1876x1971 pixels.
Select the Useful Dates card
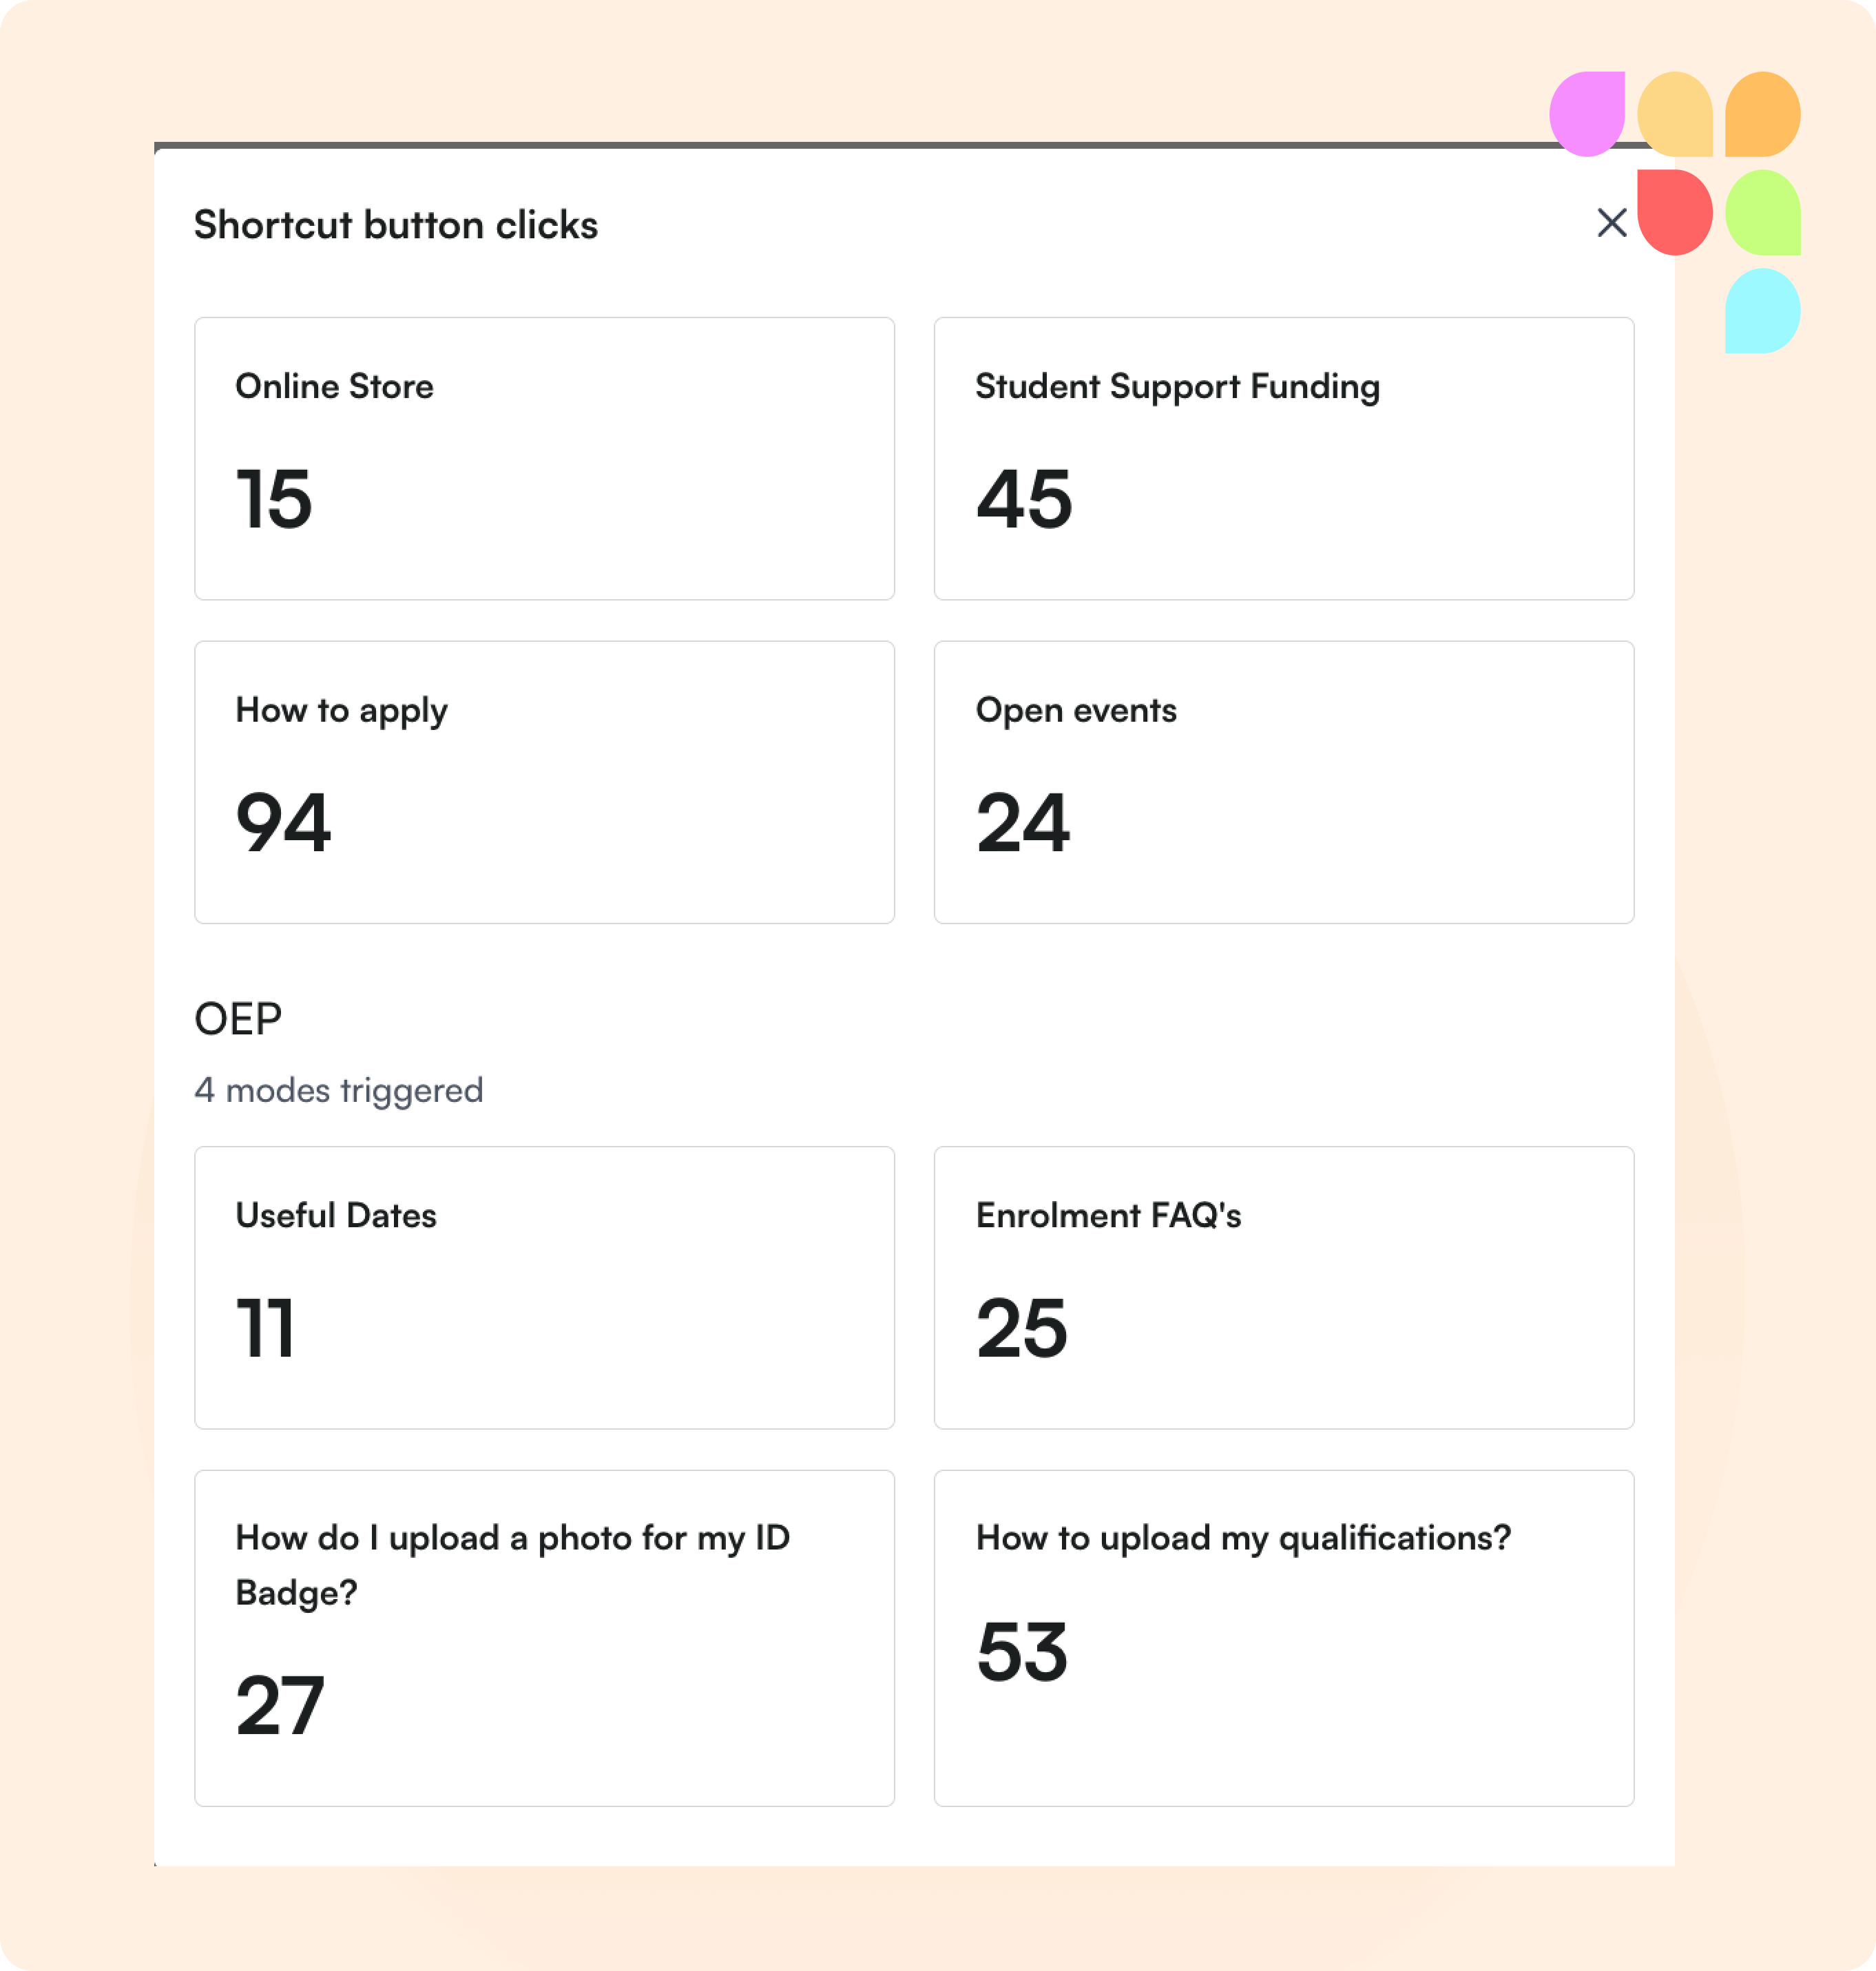pyautogui.click(x=544, y=1287)
